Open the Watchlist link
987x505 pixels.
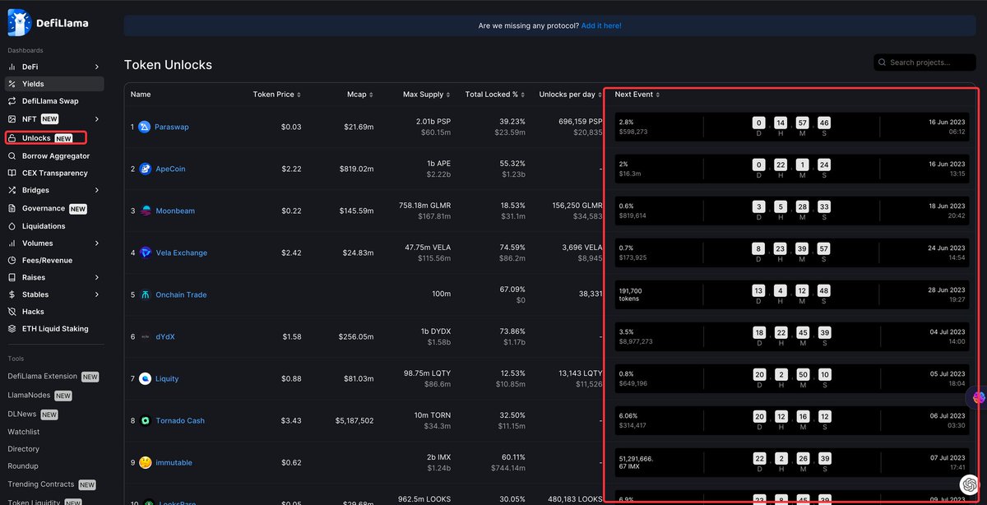24,432
